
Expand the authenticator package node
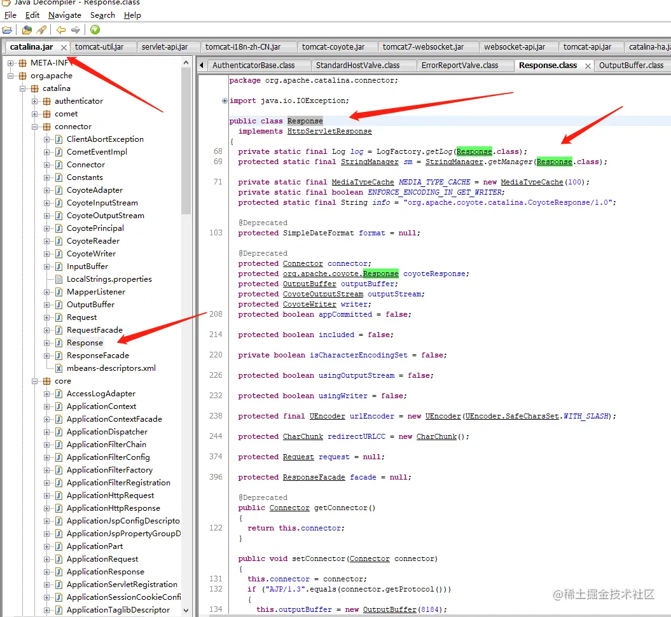coord(34,101)
